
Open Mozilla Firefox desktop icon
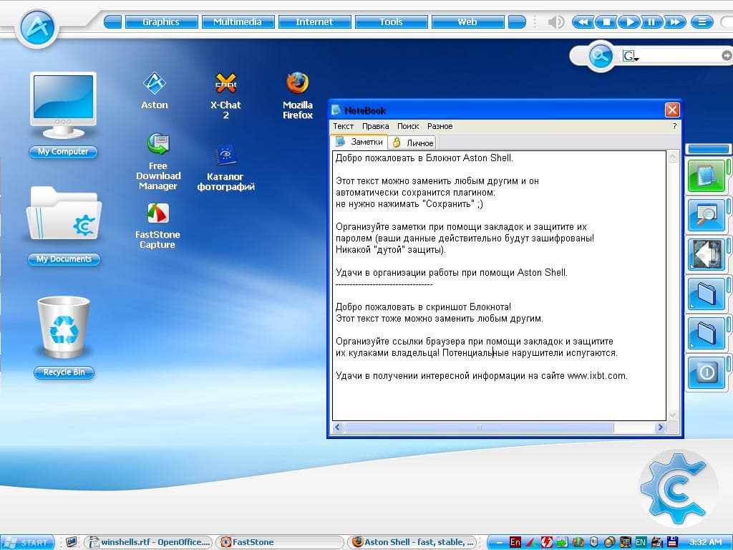coord(298,95)
